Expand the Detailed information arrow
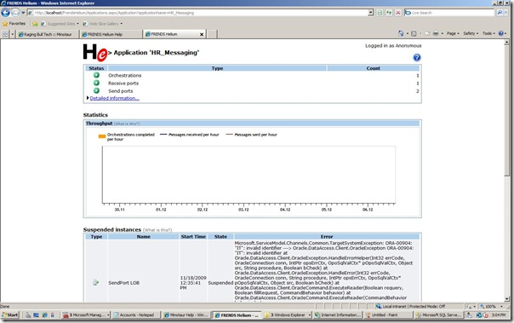 [x=88, y=98]
